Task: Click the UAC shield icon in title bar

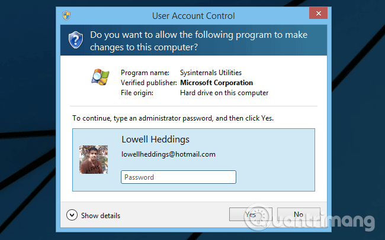Action: pos(66,15)
